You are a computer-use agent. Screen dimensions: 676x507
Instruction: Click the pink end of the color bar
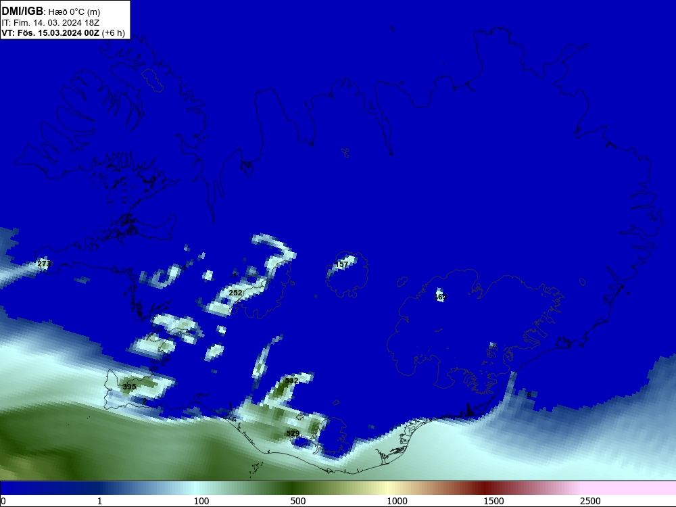(629, 488)
